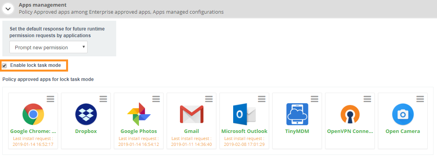Click the Microsoft Outlook app name link
The width and height of the screenshot is (437, 158).
245,131
